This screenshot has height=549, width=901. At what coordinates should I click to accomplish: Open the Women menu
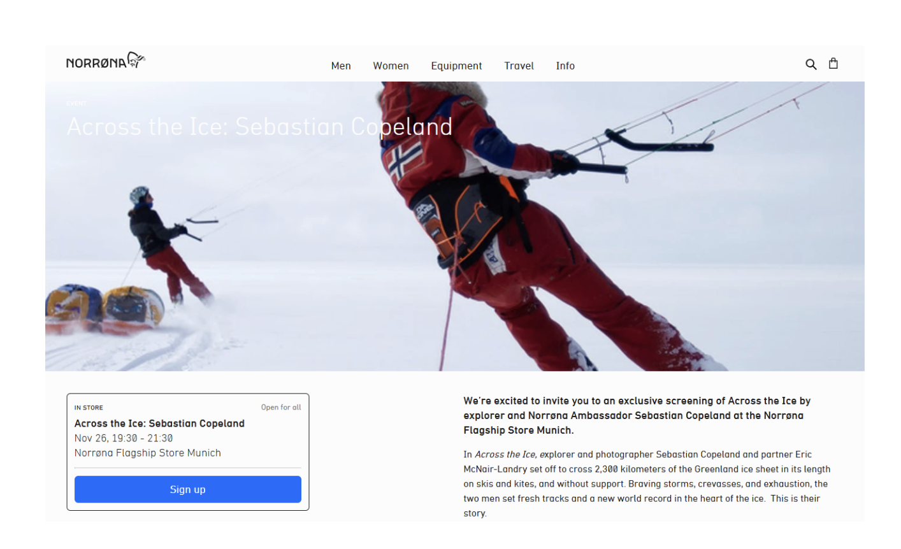(x=391, y=66)
